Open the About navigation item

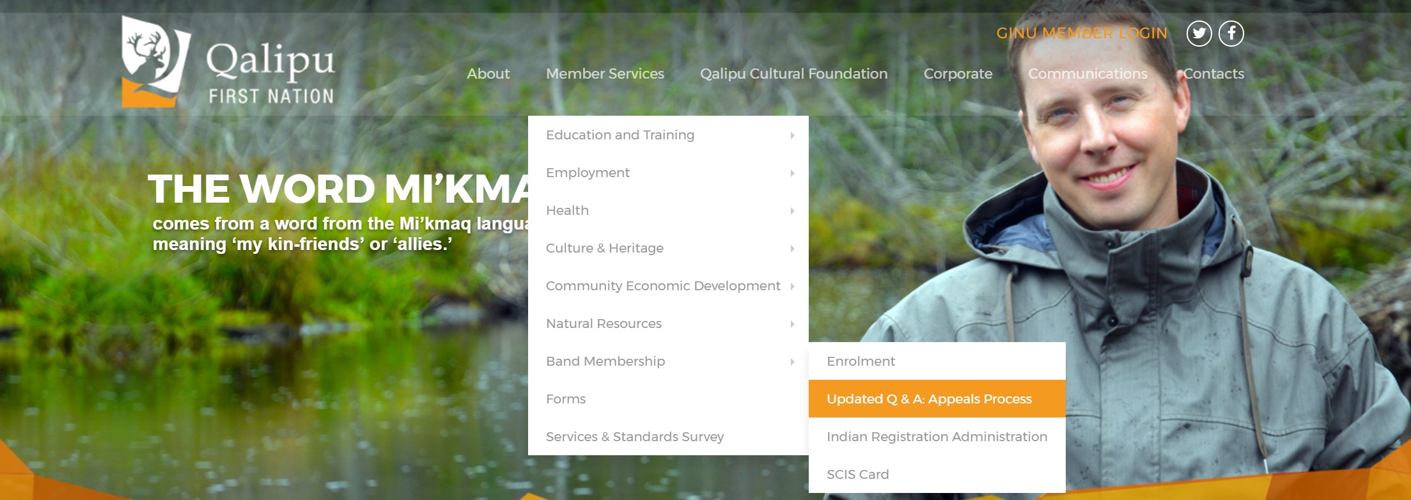point(488,74)
